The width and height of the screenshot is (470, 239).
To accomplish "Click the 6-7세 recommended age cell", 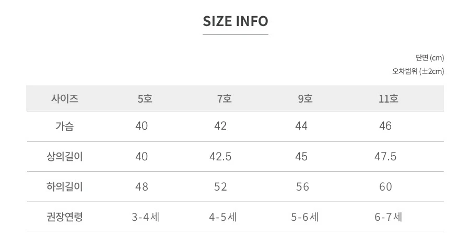I will coord(388,217).
